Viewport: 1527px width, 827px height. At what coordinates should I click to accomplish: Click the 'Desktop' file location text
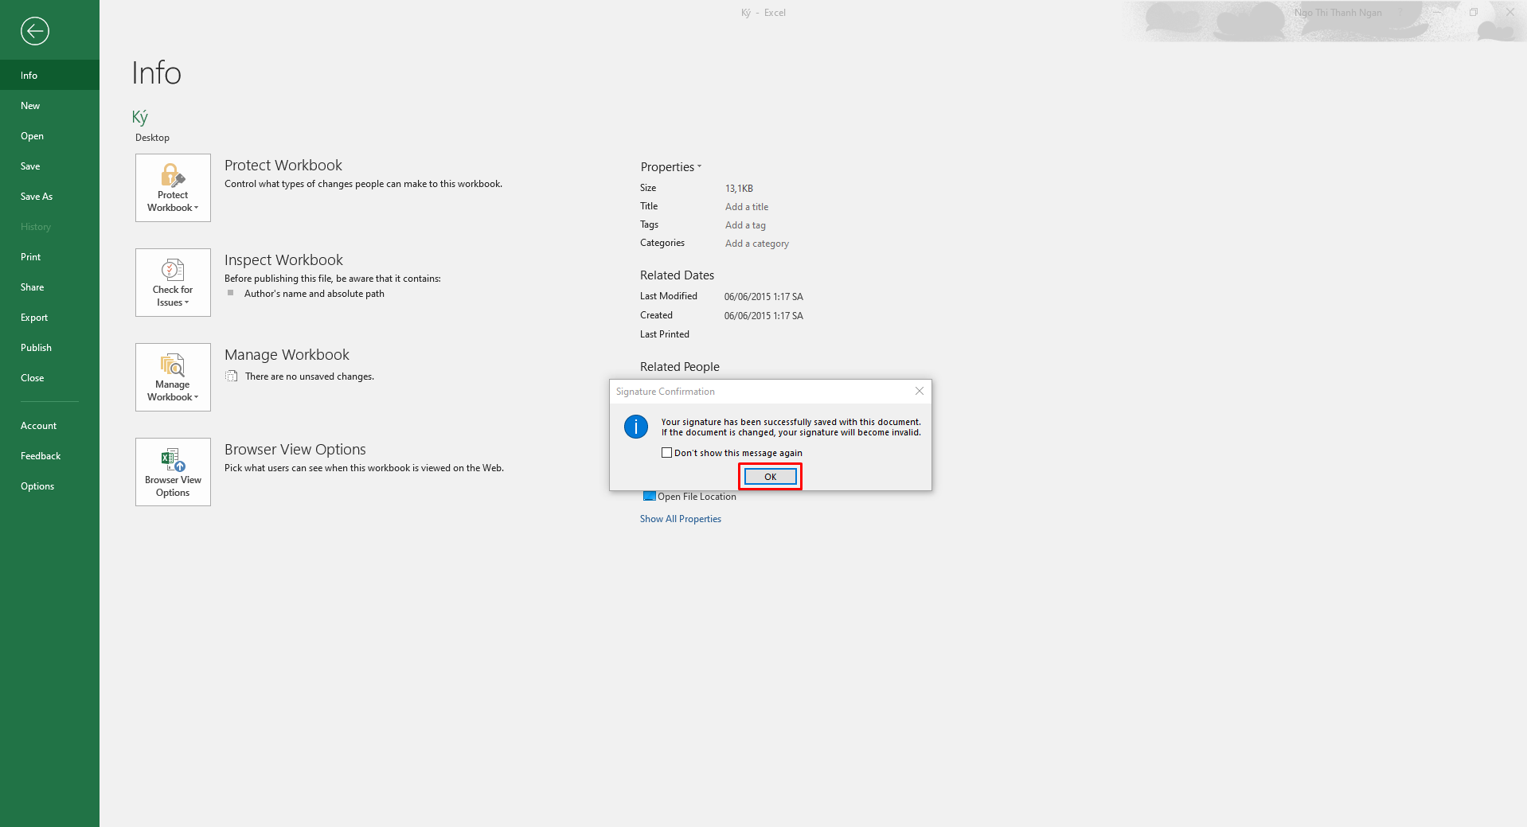tap(152, 138)
